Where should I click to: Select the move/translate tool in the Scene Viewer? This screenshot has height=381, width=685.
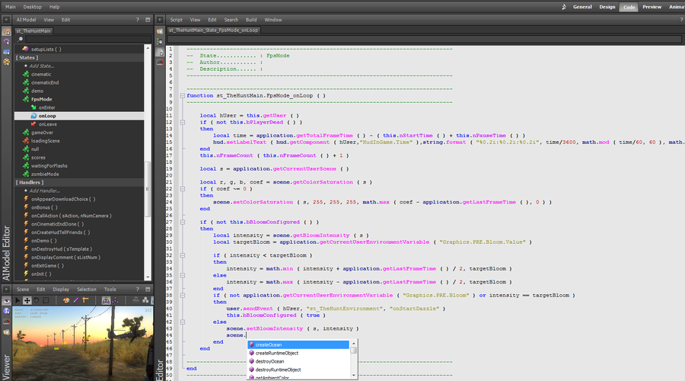(28, 300)
